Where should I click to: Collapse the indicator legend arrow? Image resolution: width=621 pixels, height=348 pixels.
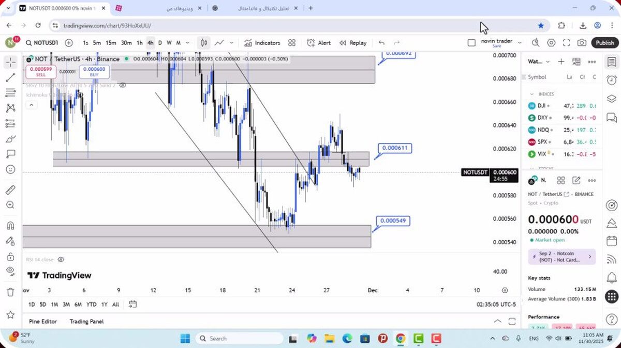click(x=31, y=105)
